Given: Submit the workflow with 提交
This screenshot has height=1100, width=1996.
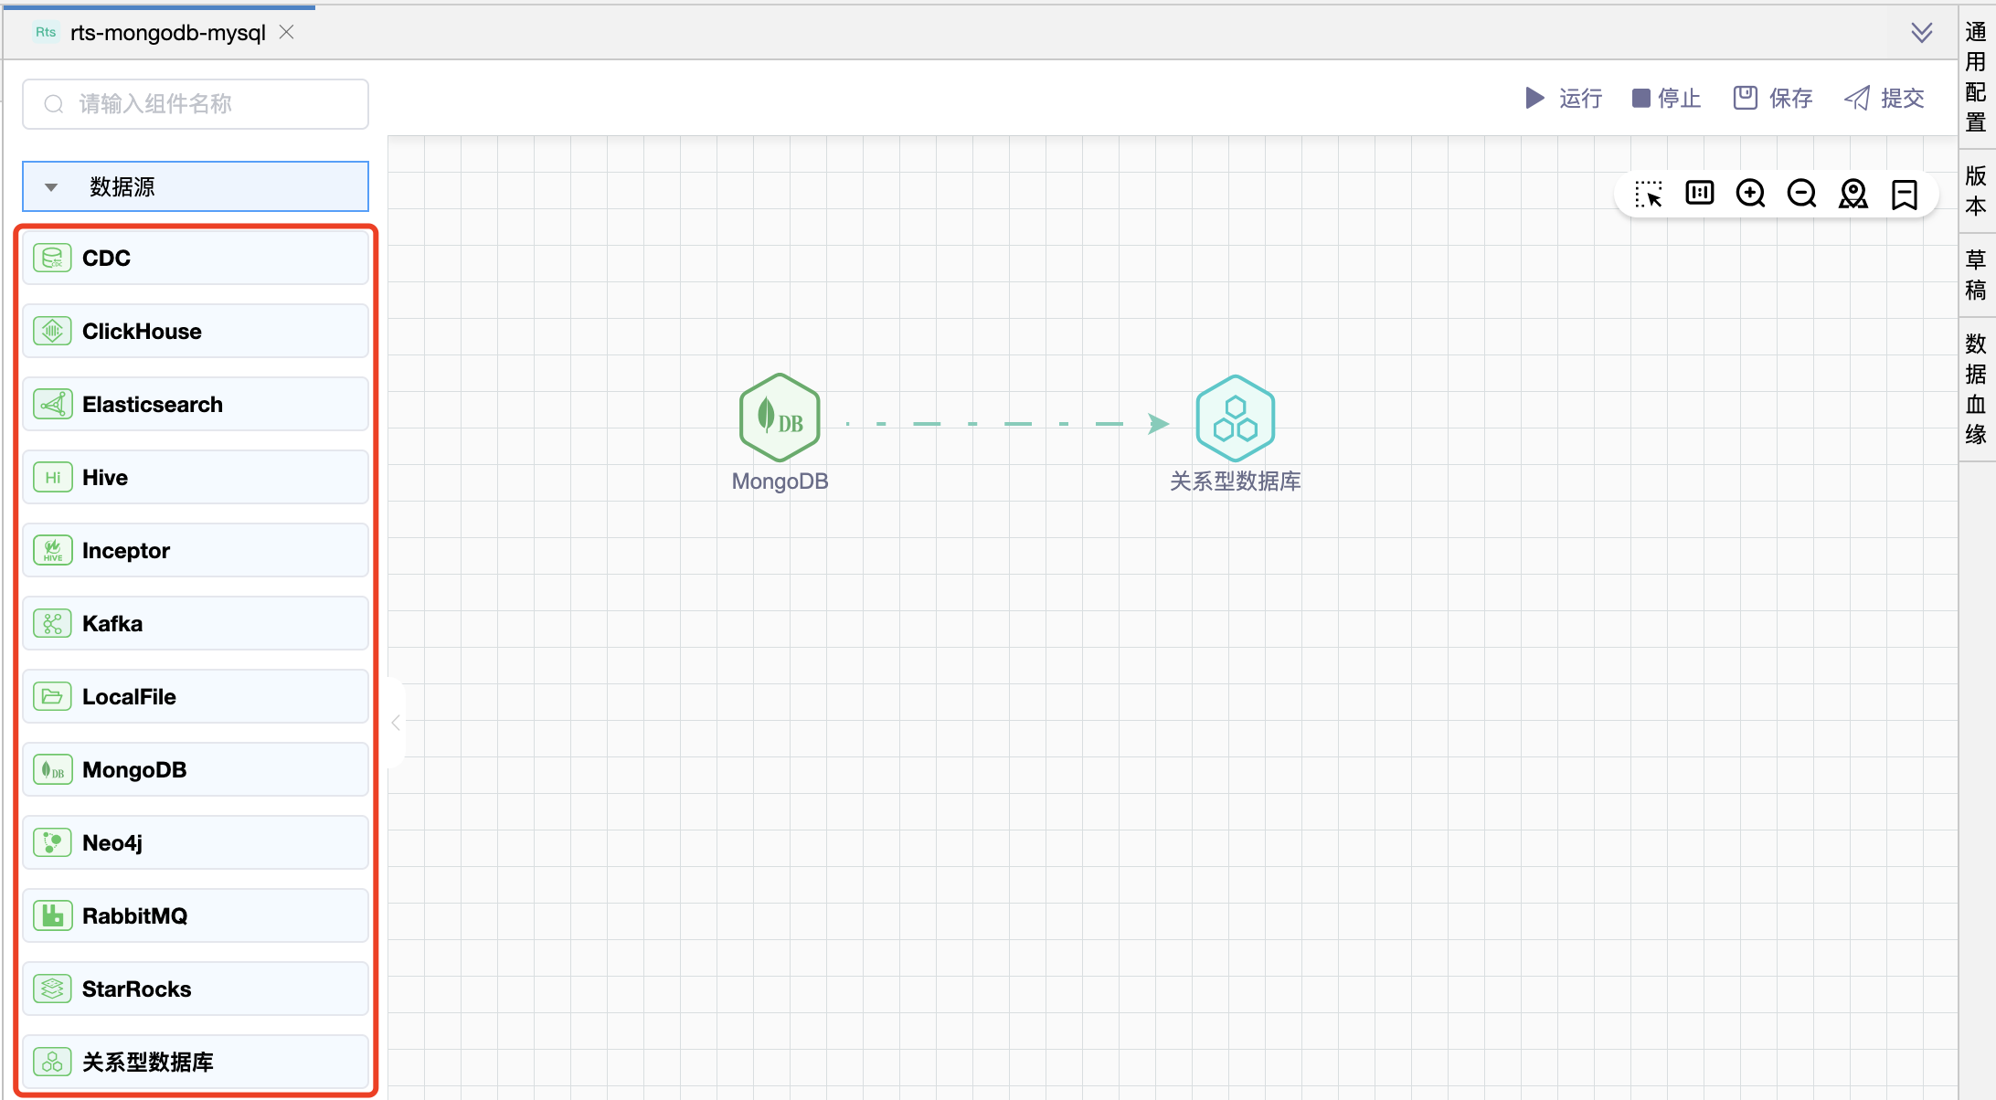Looking at the screenshot, I should click(1885, 98).
